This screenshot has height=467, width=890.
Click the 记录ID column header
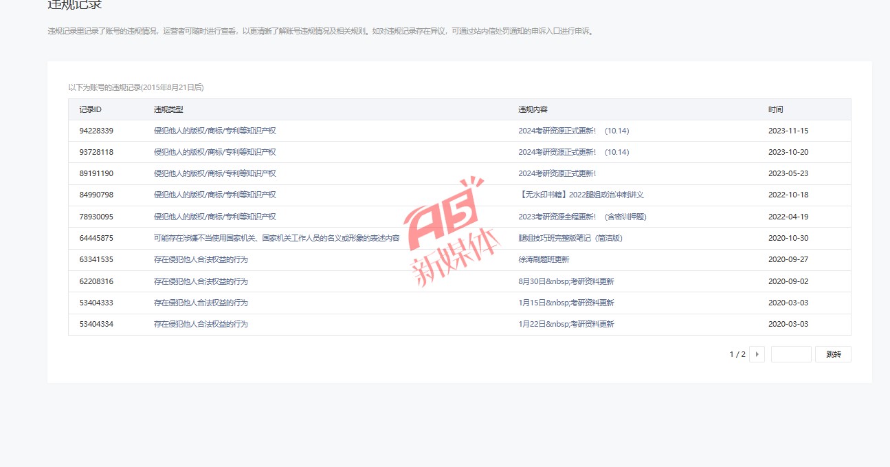coord(91,109)
